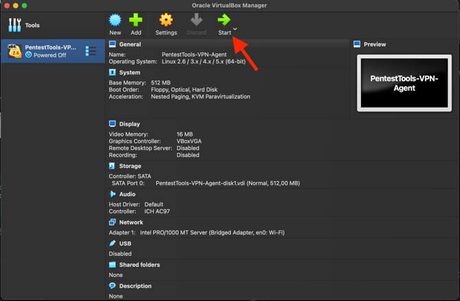
Task: Click the Display monitor icon
Action: [x=113, y=123]
